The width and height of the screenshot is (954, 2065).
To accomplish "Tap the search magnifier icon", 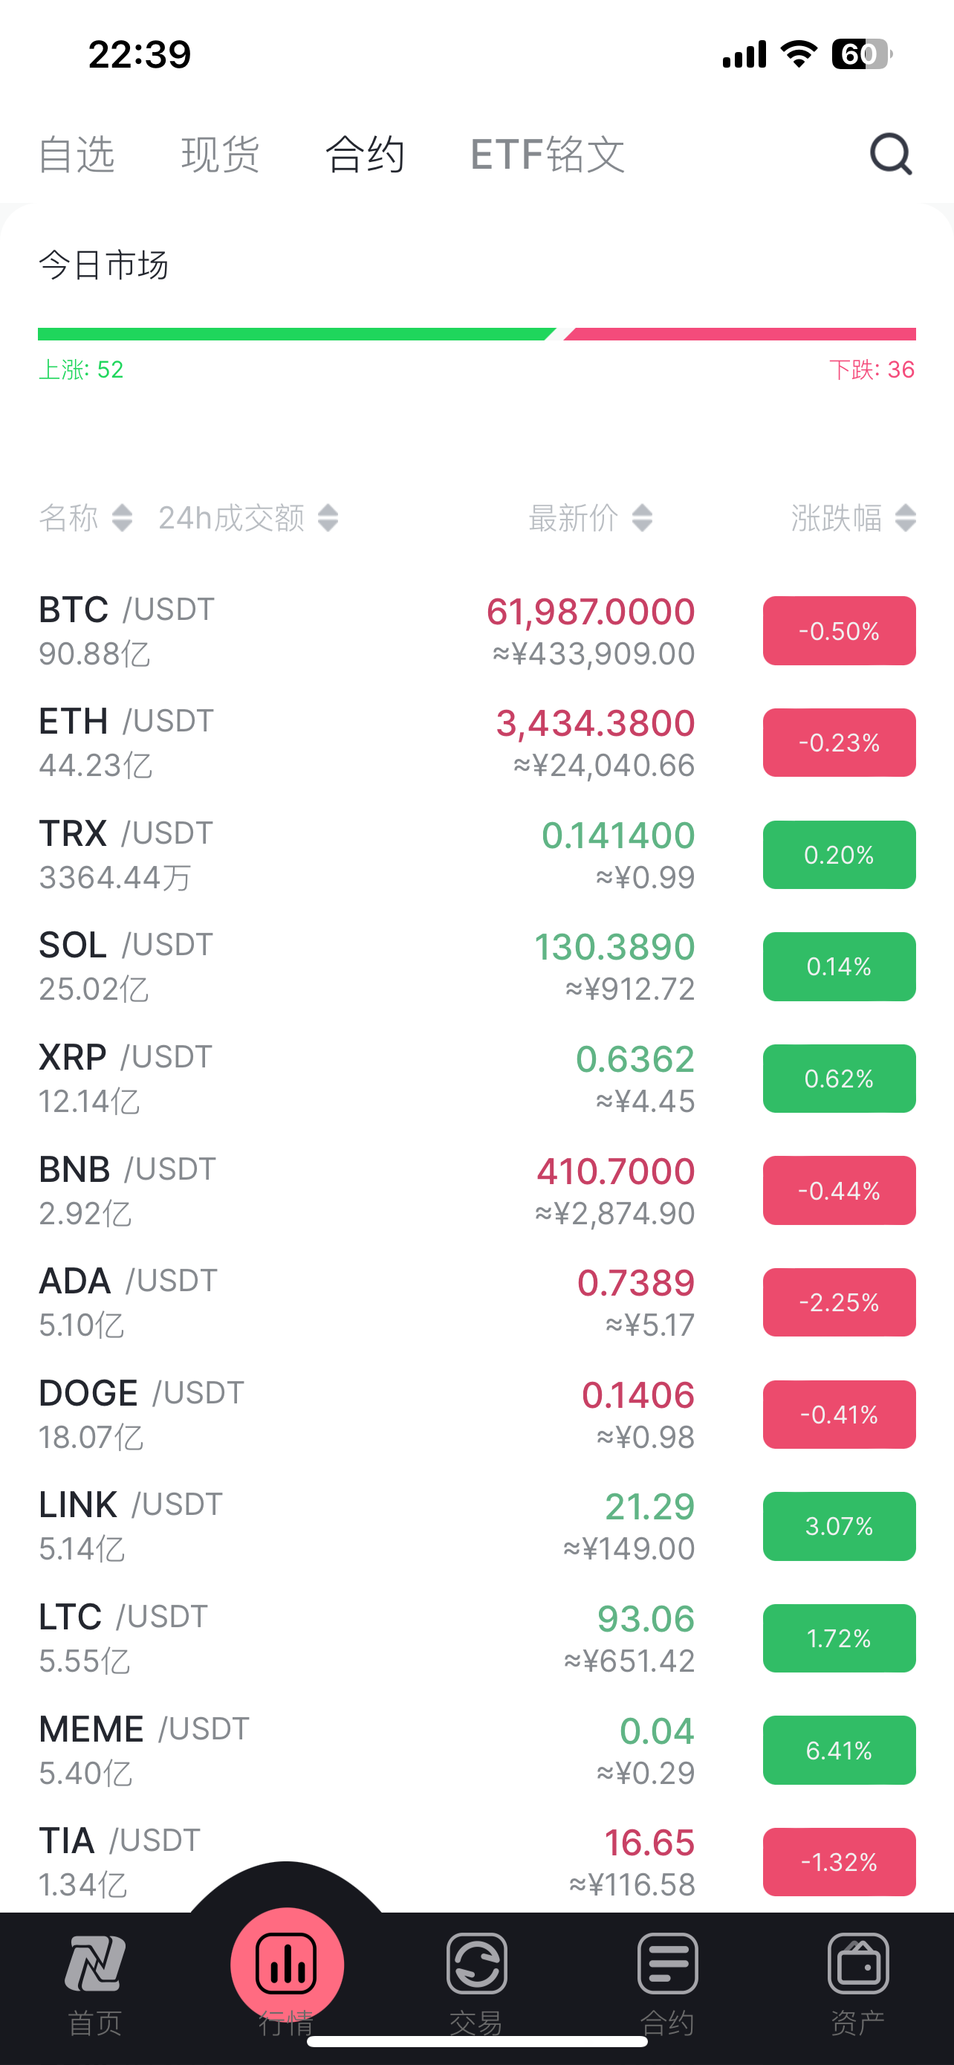I will click(x=891, y=153).
